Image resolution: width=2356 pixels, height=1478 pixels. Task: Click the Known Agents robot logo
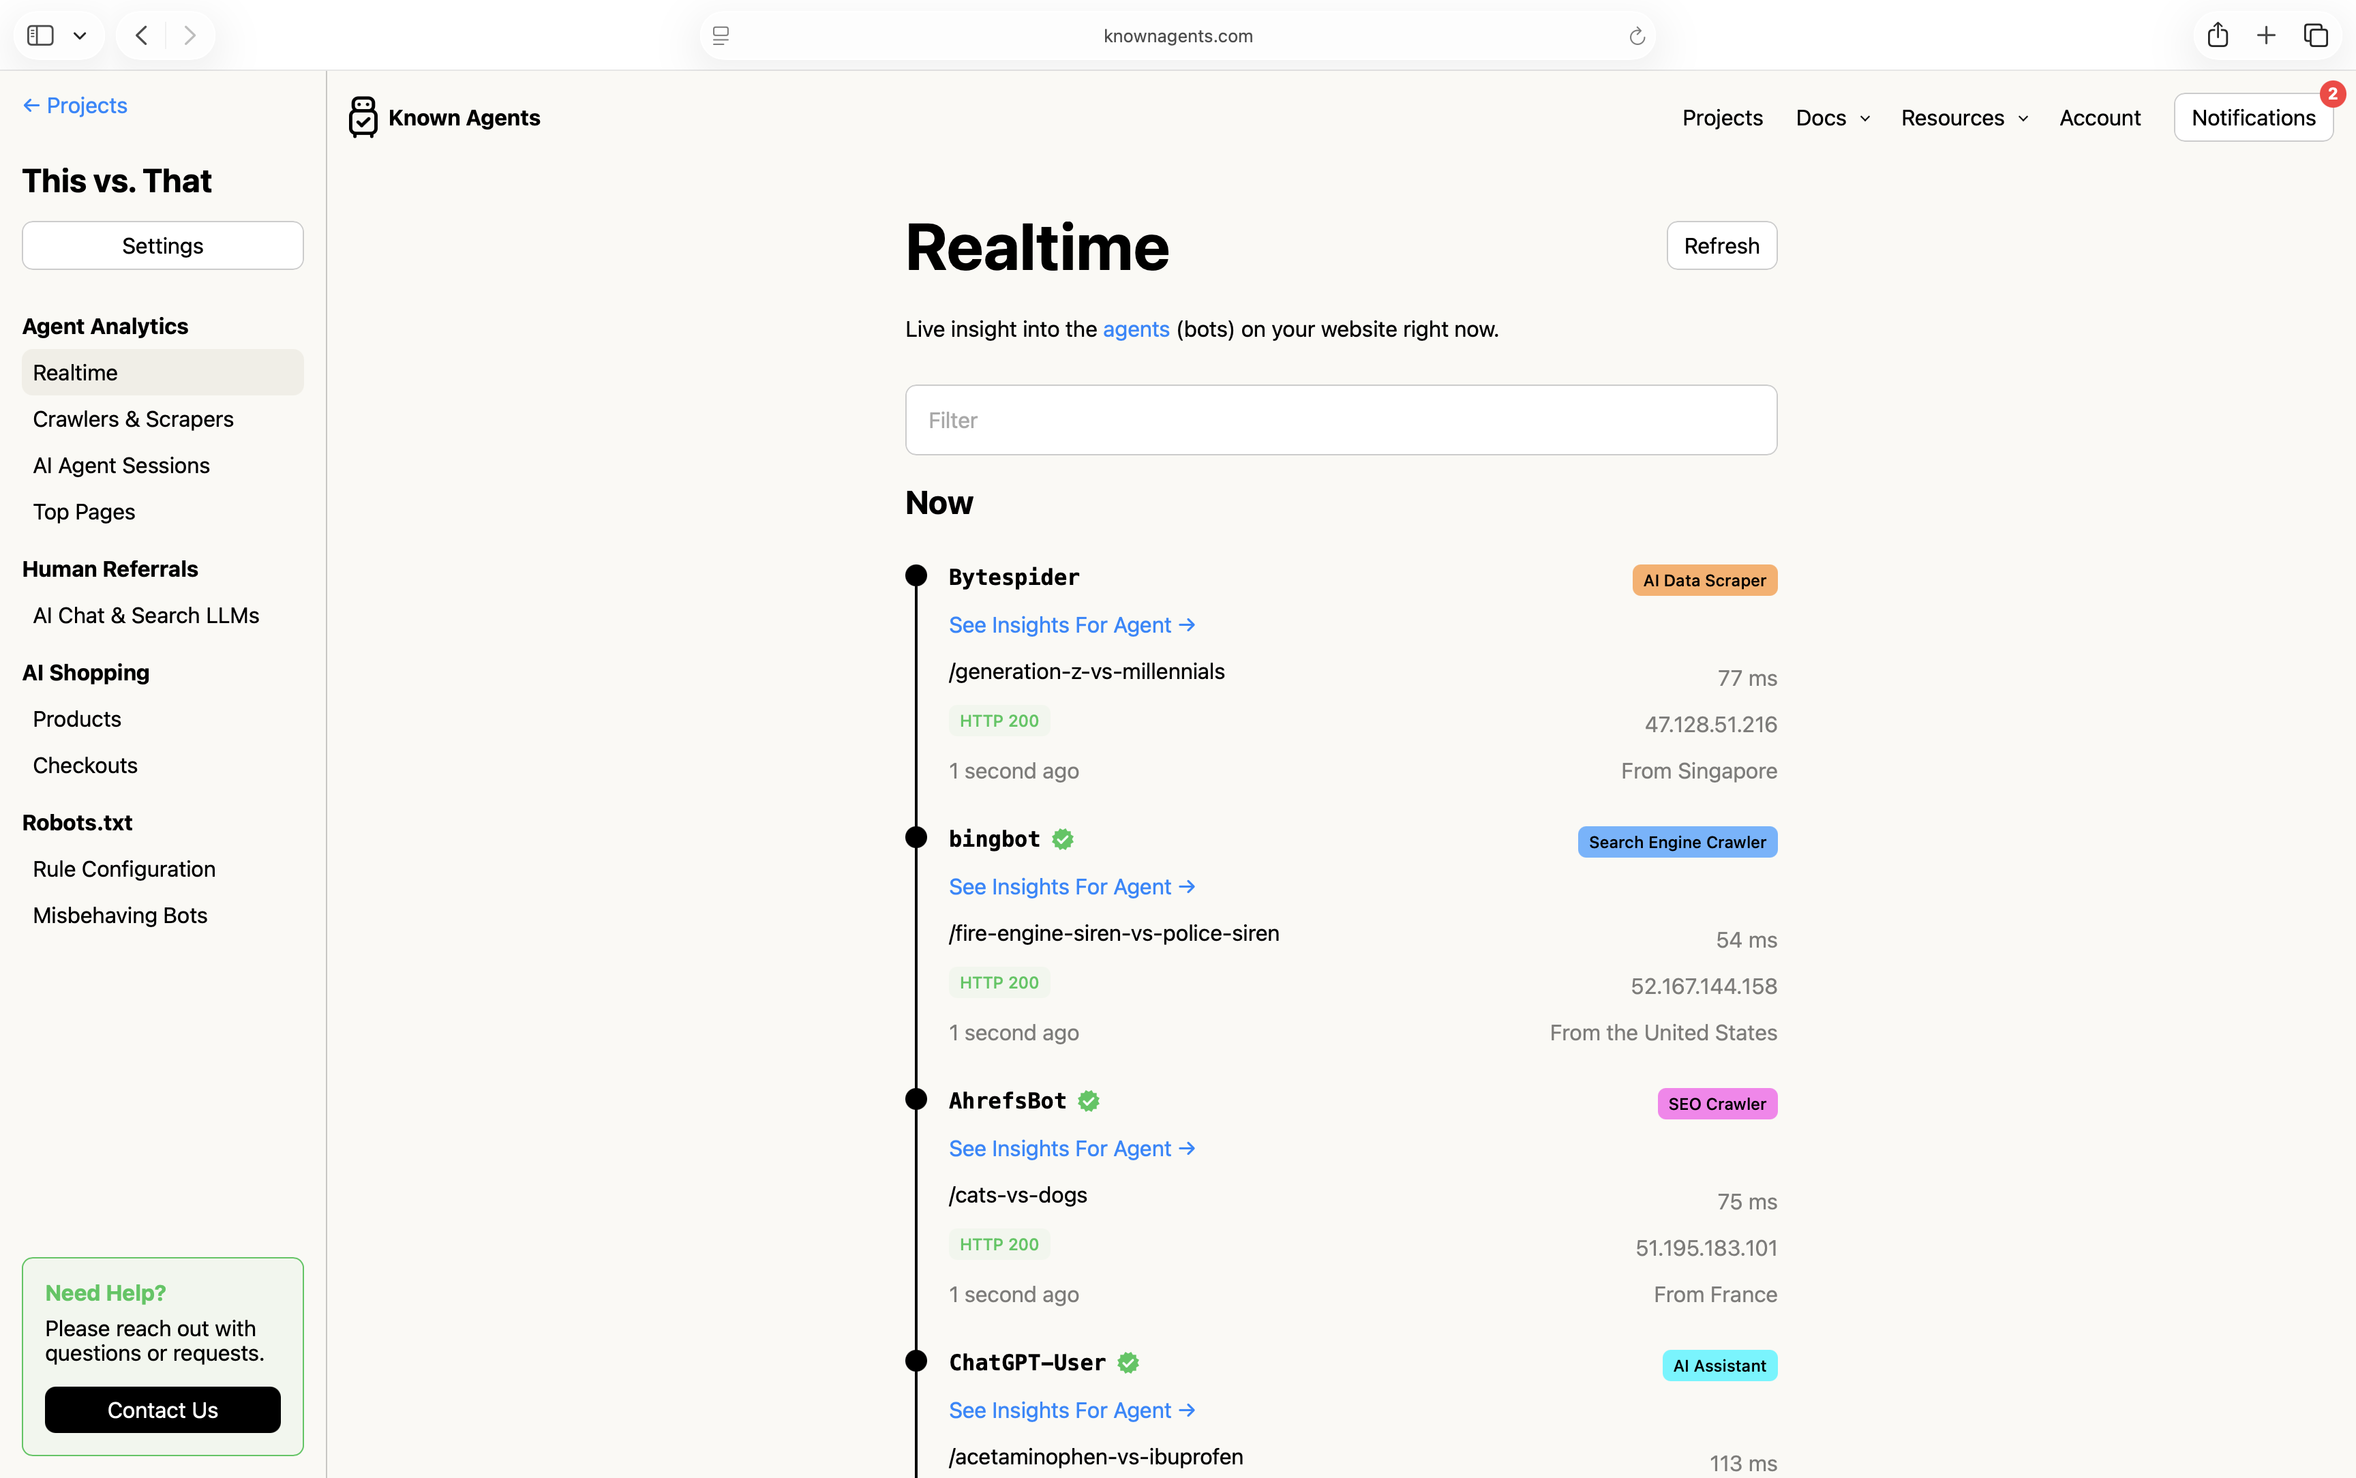[363, 117]
